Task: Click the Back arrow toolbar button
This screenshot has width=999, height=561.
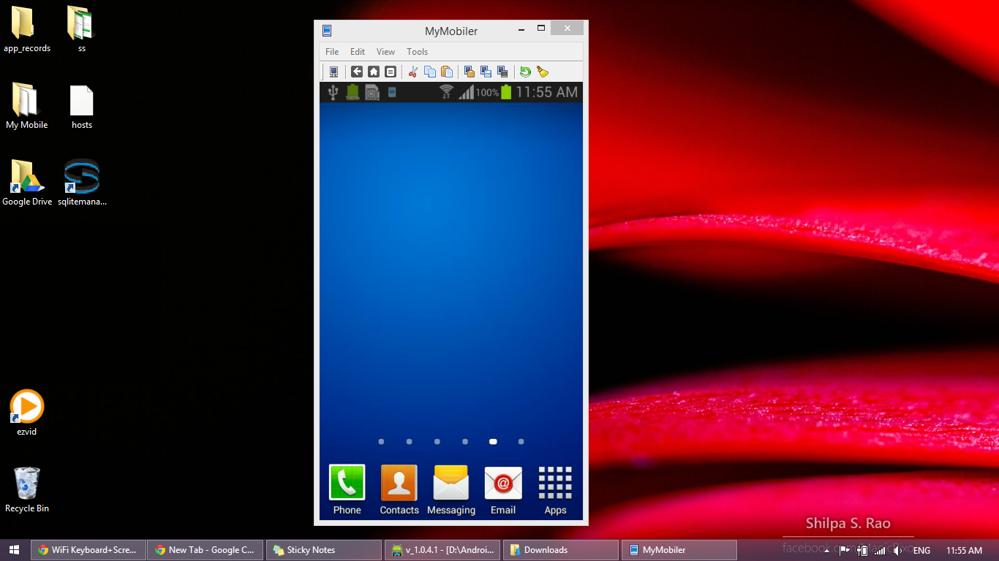Action: [357, 72]
